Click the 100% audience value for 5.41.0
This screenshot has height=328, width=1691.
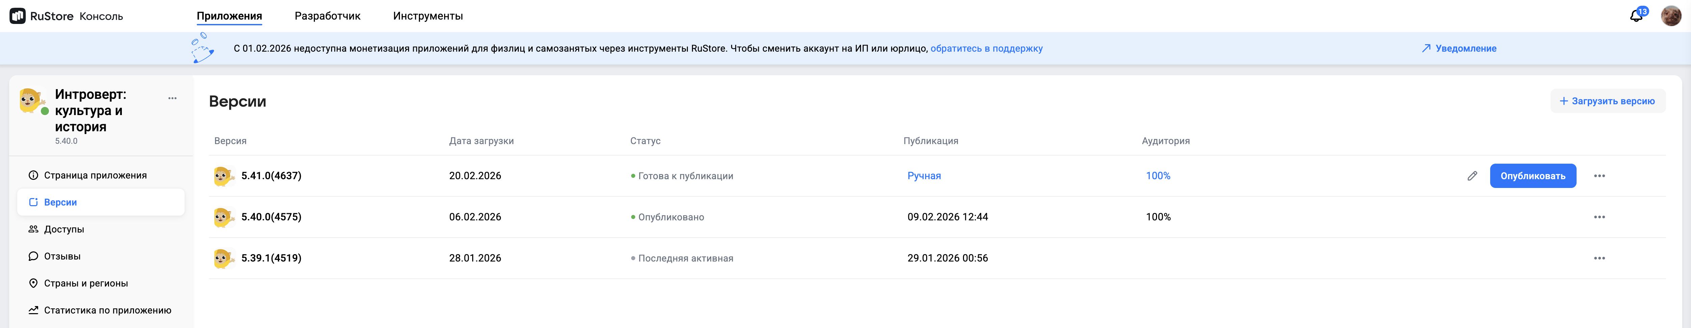1158,176
